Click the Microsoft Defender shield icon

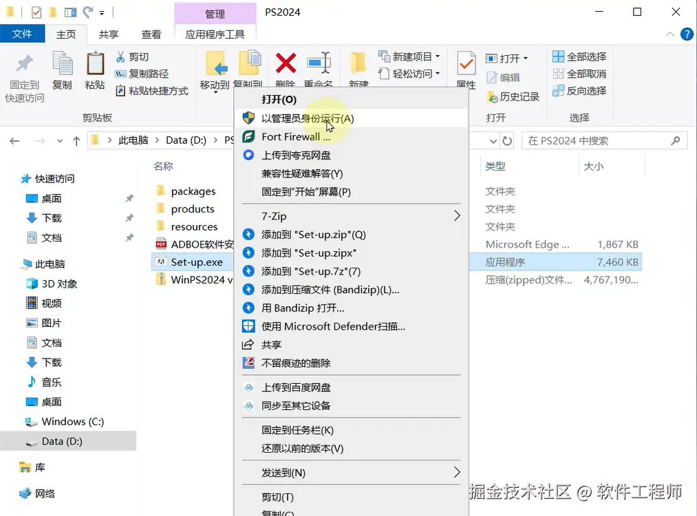pos(248,326)
